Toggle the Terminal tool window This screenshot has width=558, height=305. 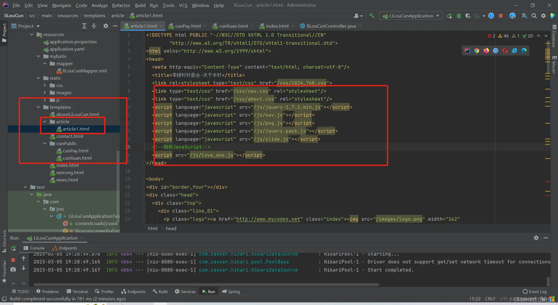point(77,292)
